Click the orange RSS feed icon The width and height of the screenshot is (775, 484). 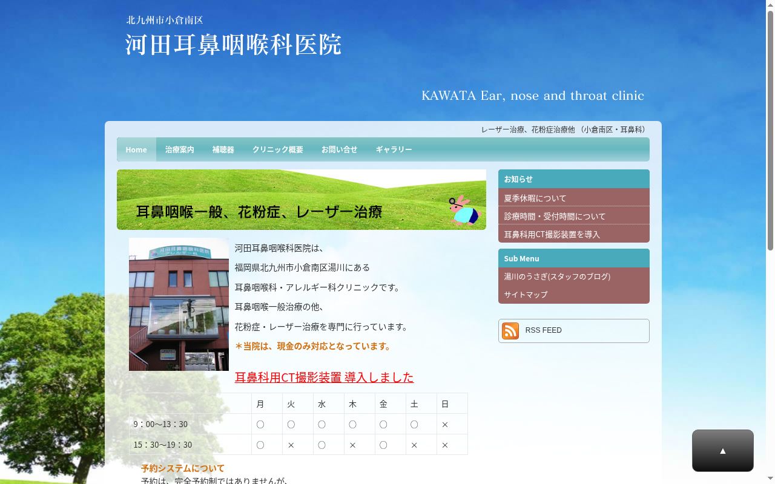tap(510, 330)
